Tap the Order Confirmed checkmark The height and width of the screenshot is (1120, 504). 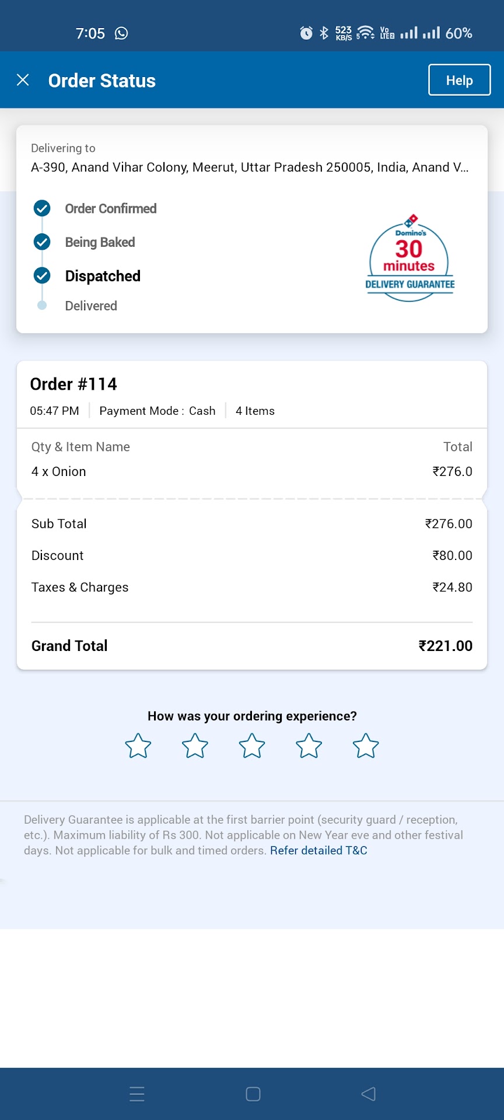point(42,208)
